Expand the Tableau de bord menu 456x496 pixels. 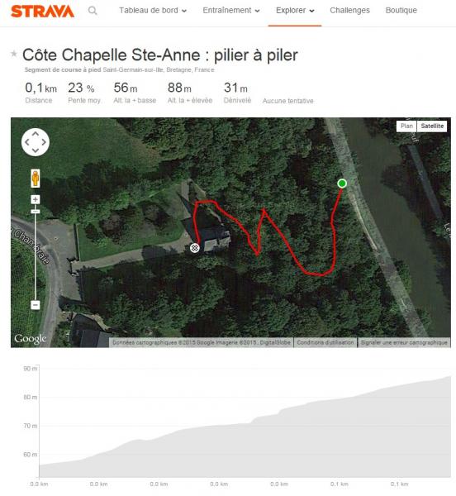pos(153,11)
